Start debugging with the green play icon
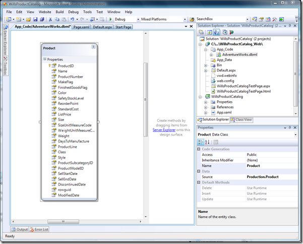 click(x=110, y=19)
